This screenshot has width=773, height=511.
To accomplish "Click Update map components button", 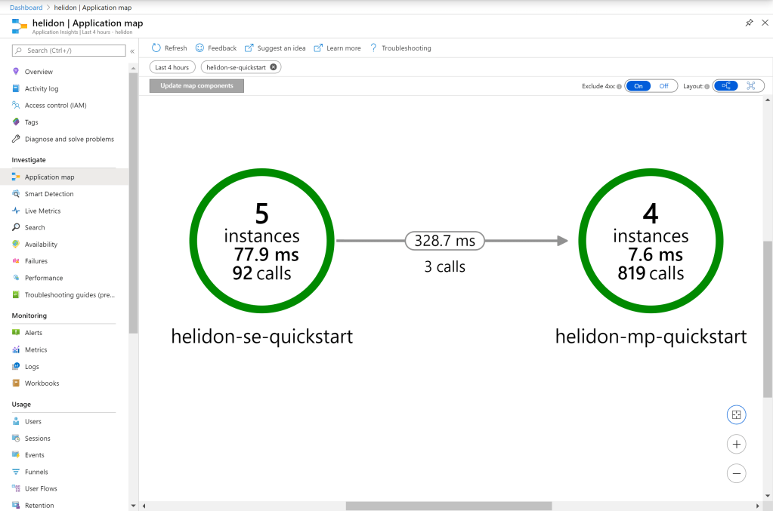I will [196, 86].
